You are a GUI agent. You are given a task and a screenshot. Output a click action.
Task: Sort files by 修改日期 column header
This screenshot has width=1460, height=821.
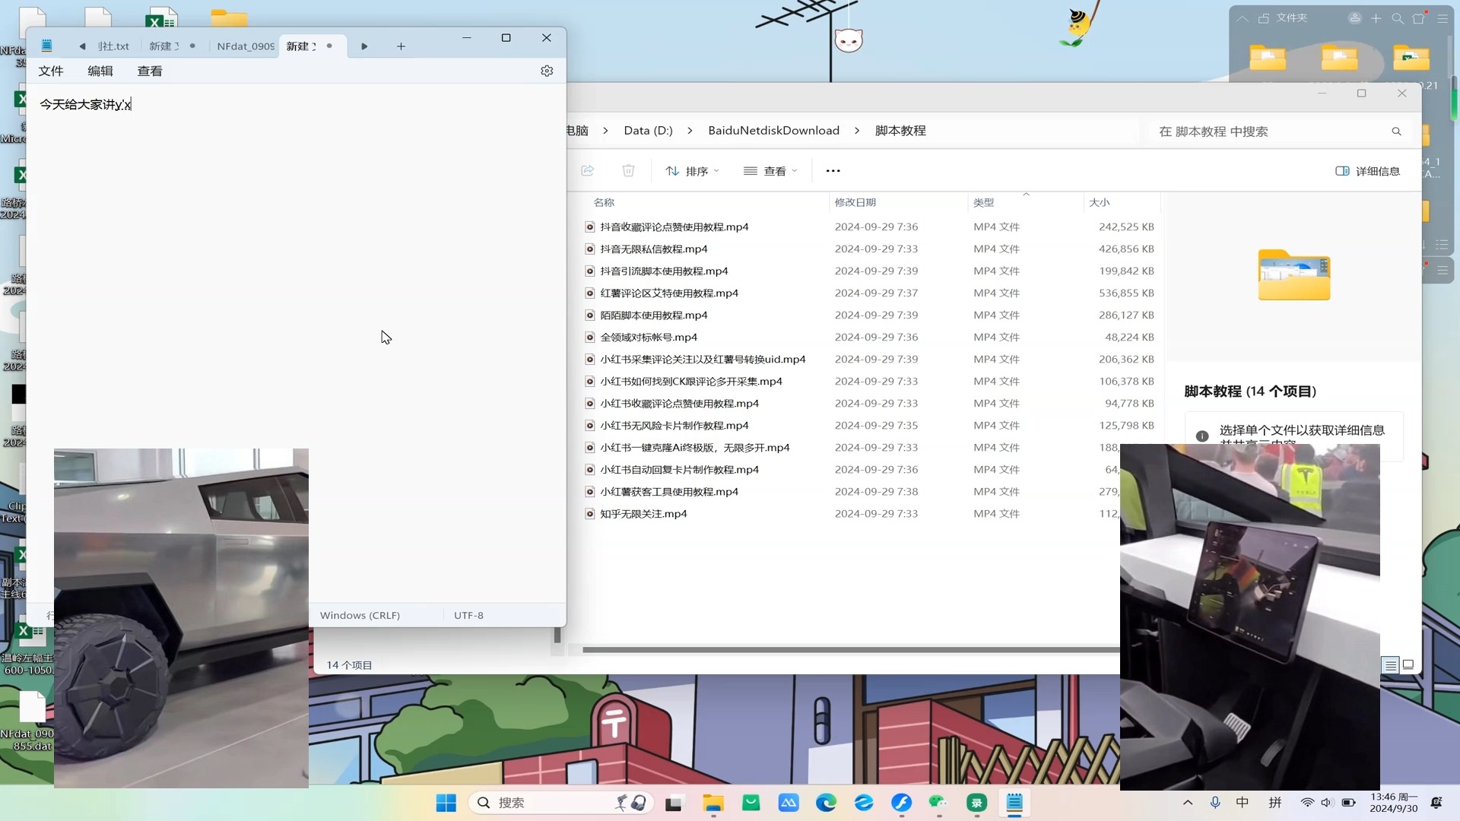click(855, 202)
